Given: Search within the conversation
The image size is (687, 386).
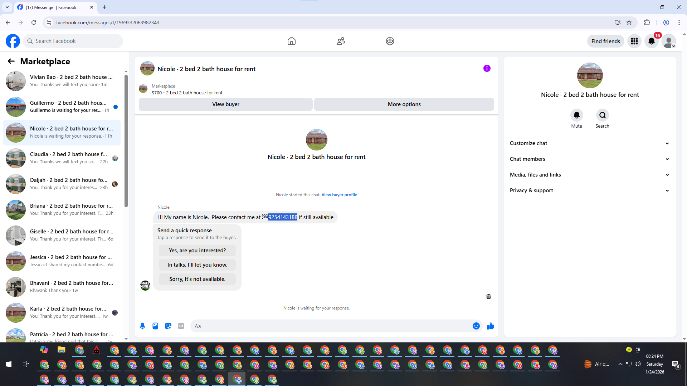Looking at the screenshot, I should [x=602, y=115].
